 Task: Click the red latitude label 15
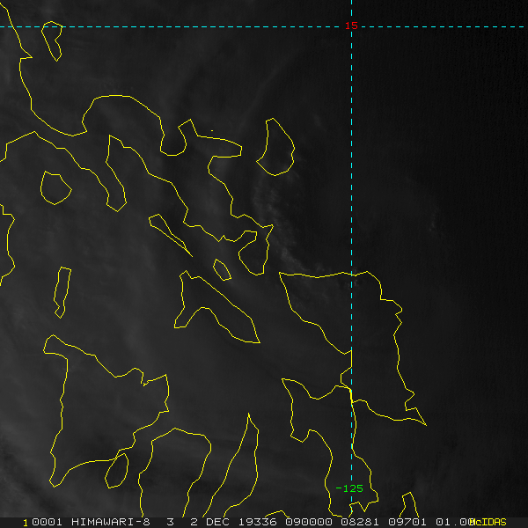pyautogui.click(x=351, y=26)
